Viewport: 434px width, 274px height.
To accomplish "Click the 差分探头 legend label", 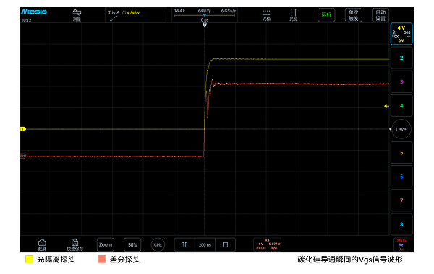I will tap(125, 260).
